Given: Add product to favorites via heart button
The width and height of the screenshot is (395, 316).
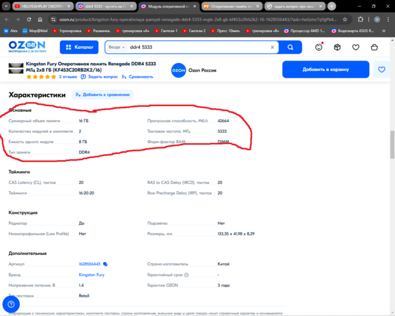Looking at the screenshot, I should 381,69.
